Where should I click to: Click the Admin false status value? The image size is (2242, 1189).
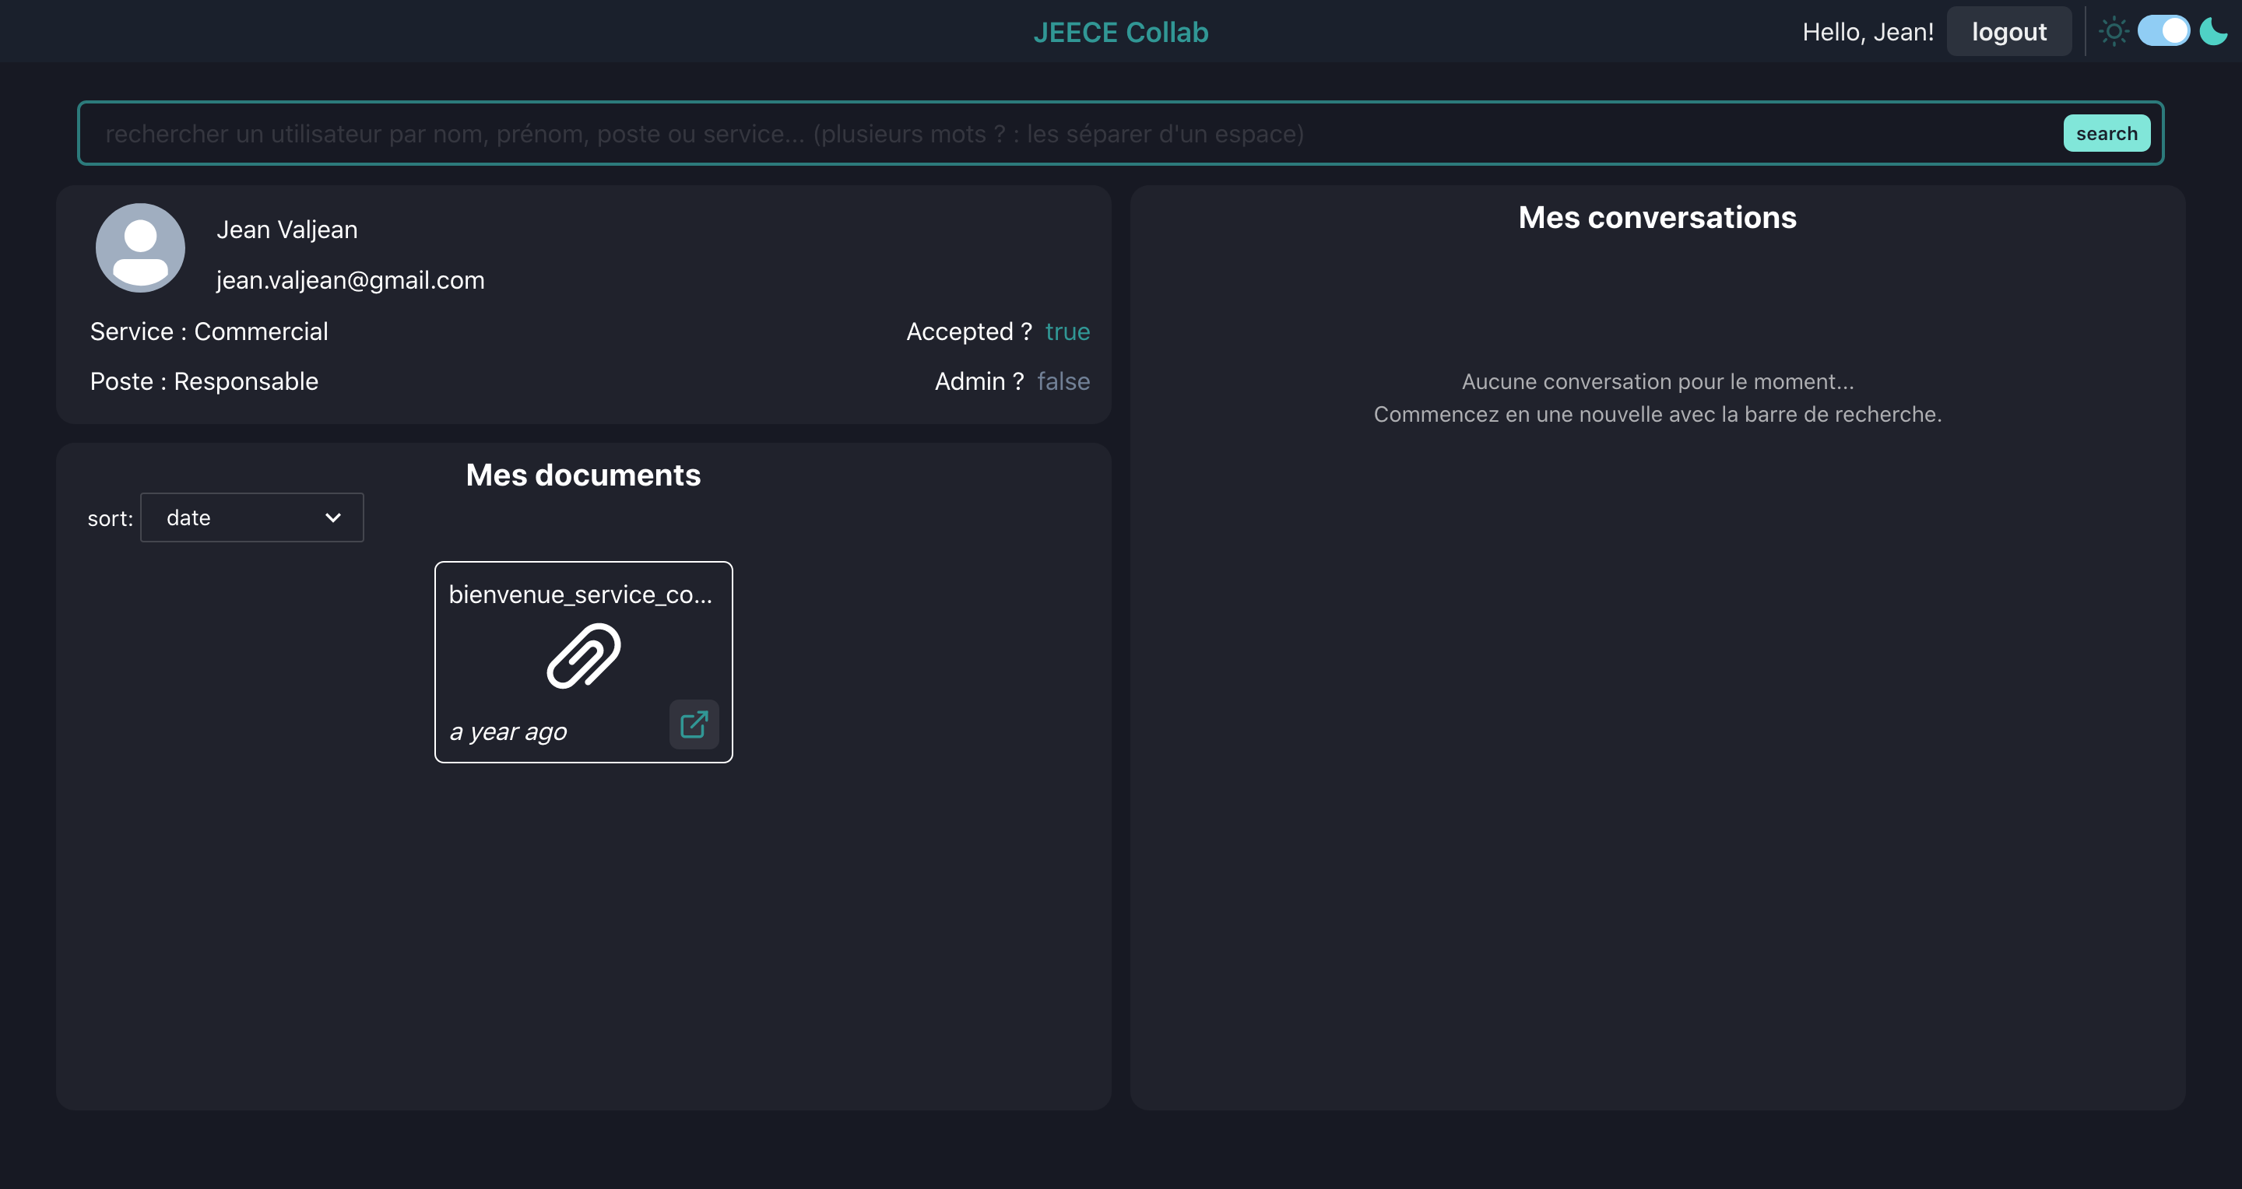click(x=1063, y=381)
